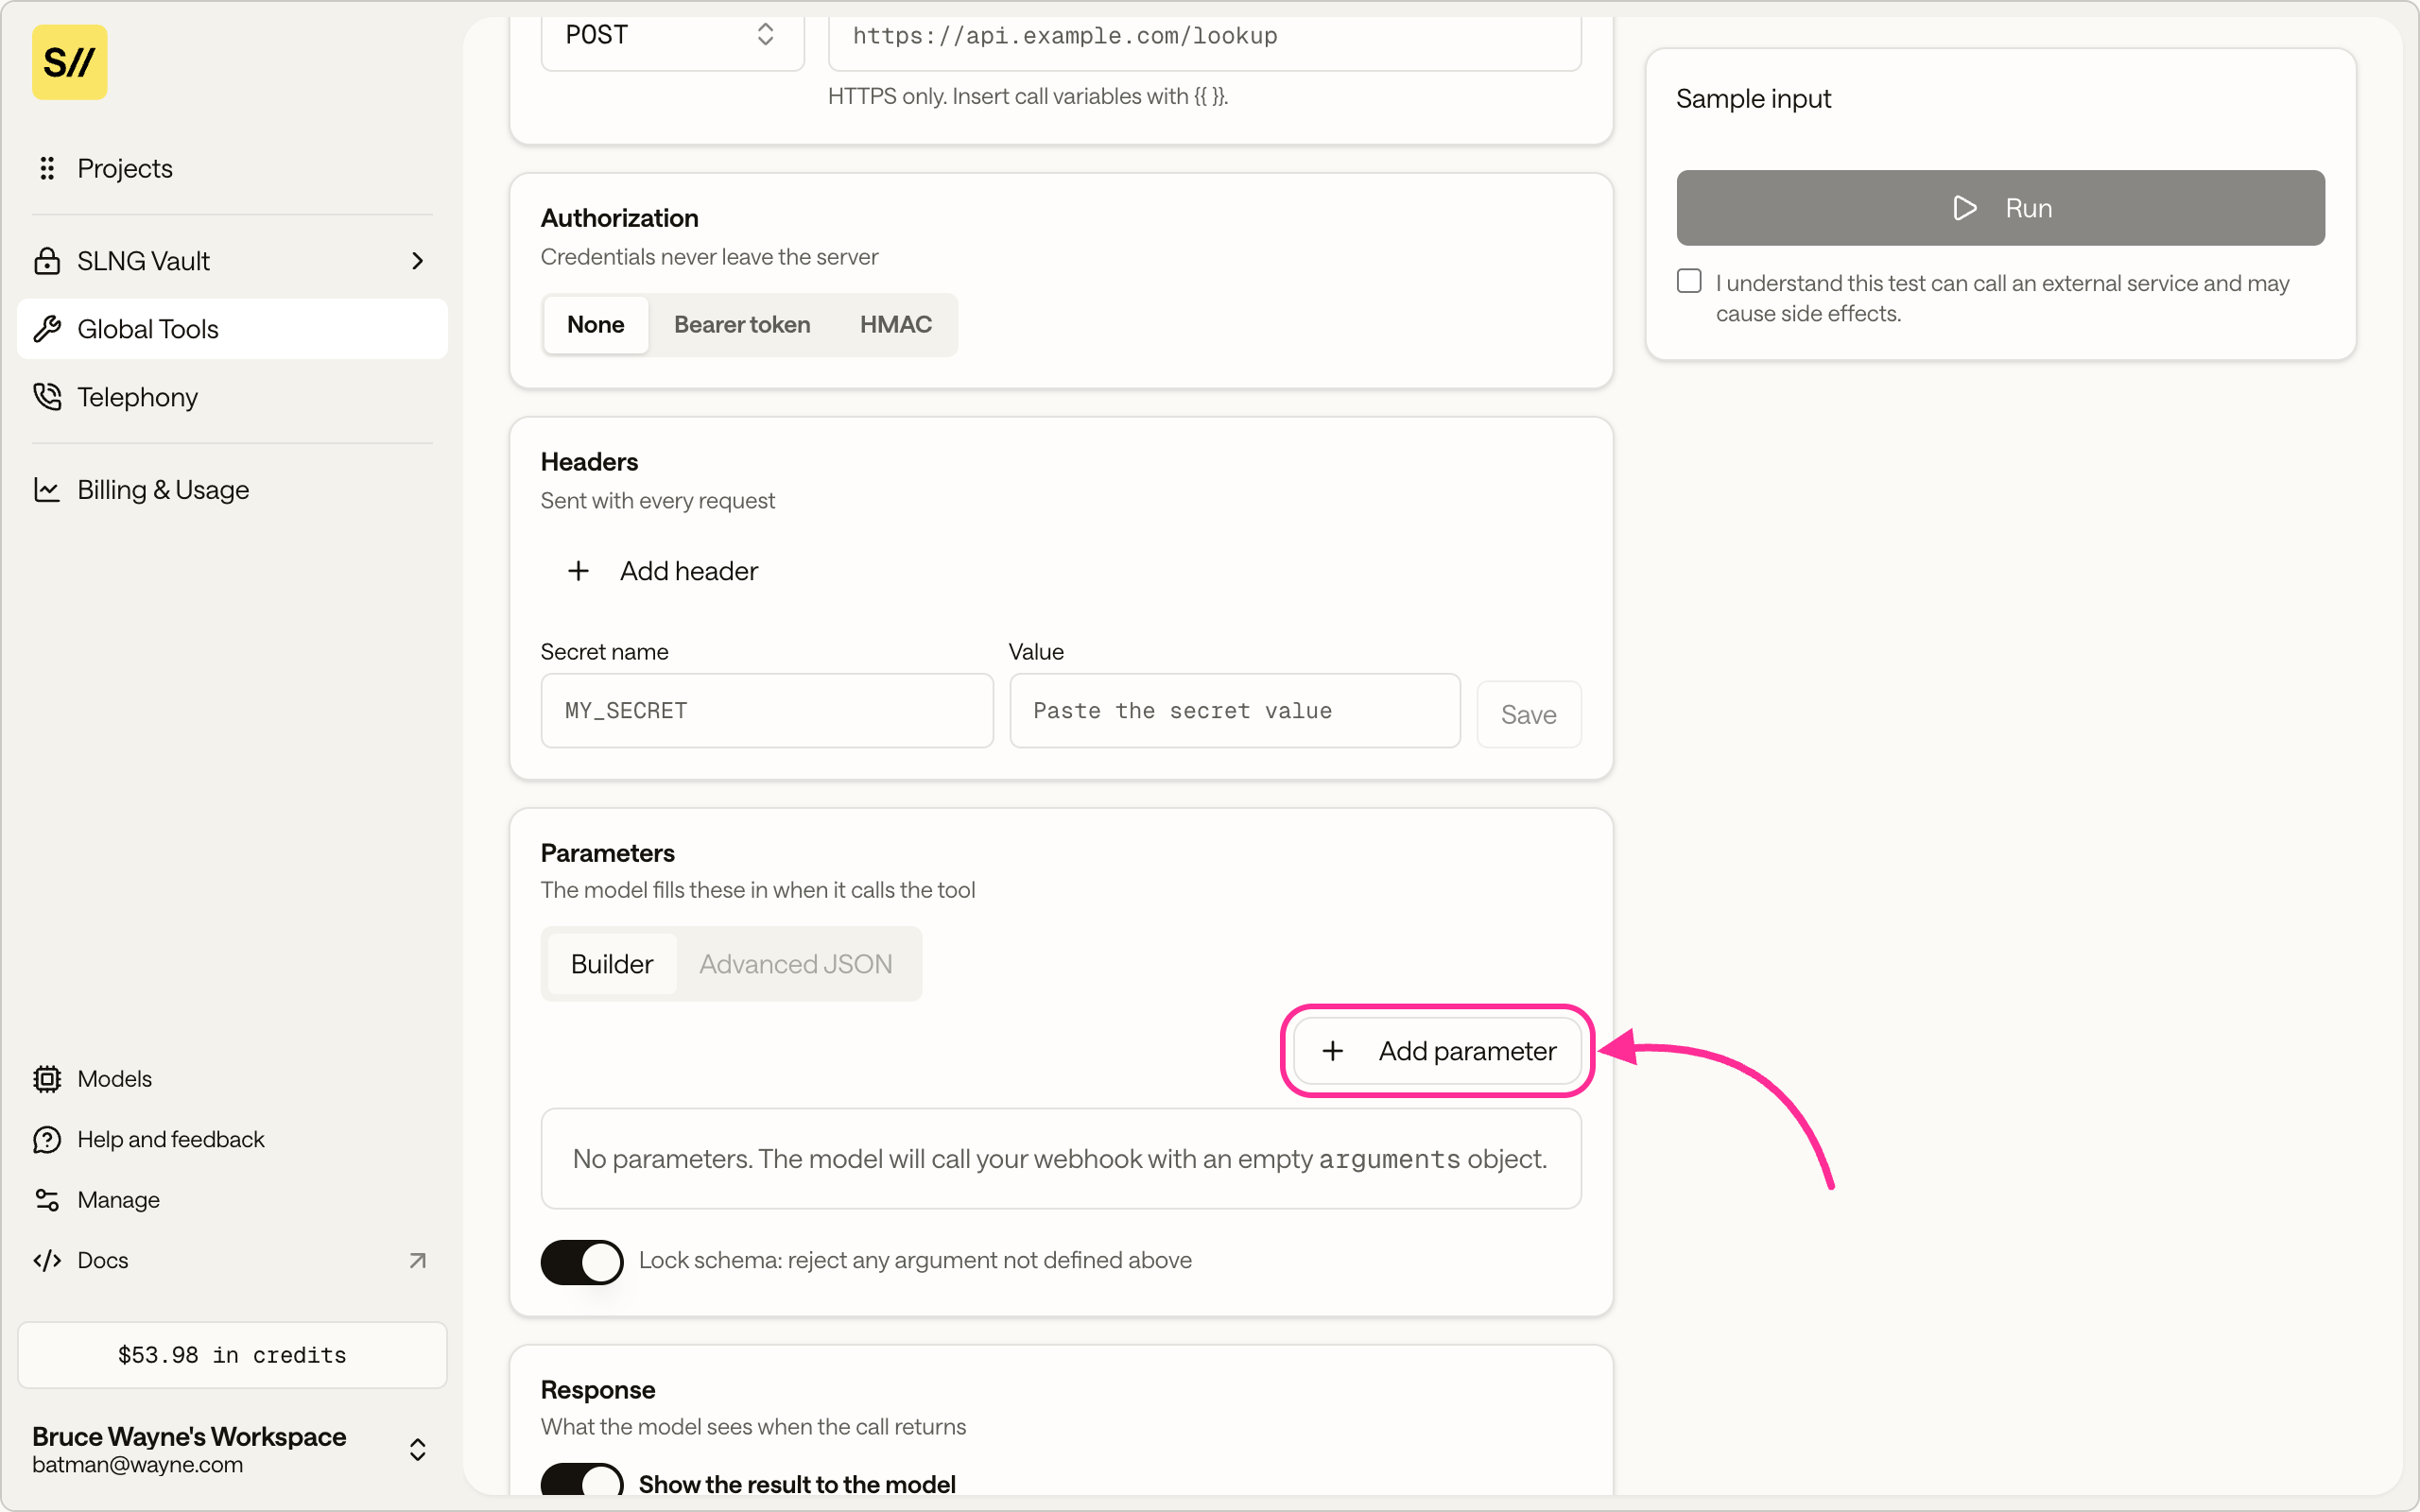Focus the https://api.example.com/lookup URL field
The image size is (2420, 1512).
[1205, 37]
